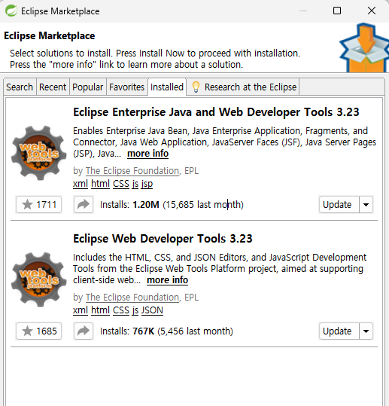Open Update dropdown arrow for Web Developer Tools
The image size is (389, 406).
pyautogui.click(x=366, y=331)
